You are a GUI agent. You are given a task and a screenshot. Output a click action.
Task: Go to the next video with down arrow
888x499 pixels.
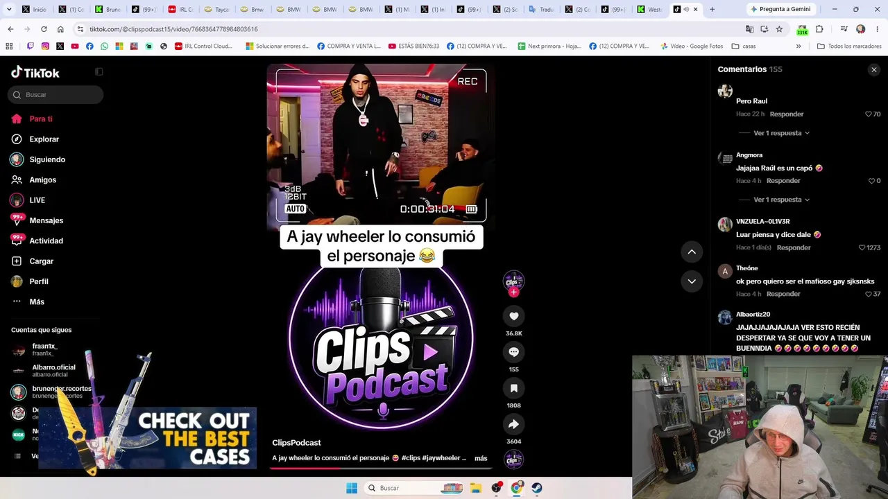pos(692,281)
